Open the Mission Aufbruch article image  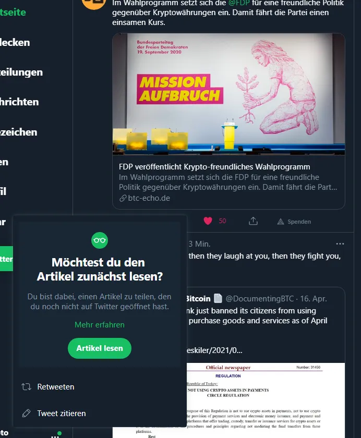click(228, 94)
